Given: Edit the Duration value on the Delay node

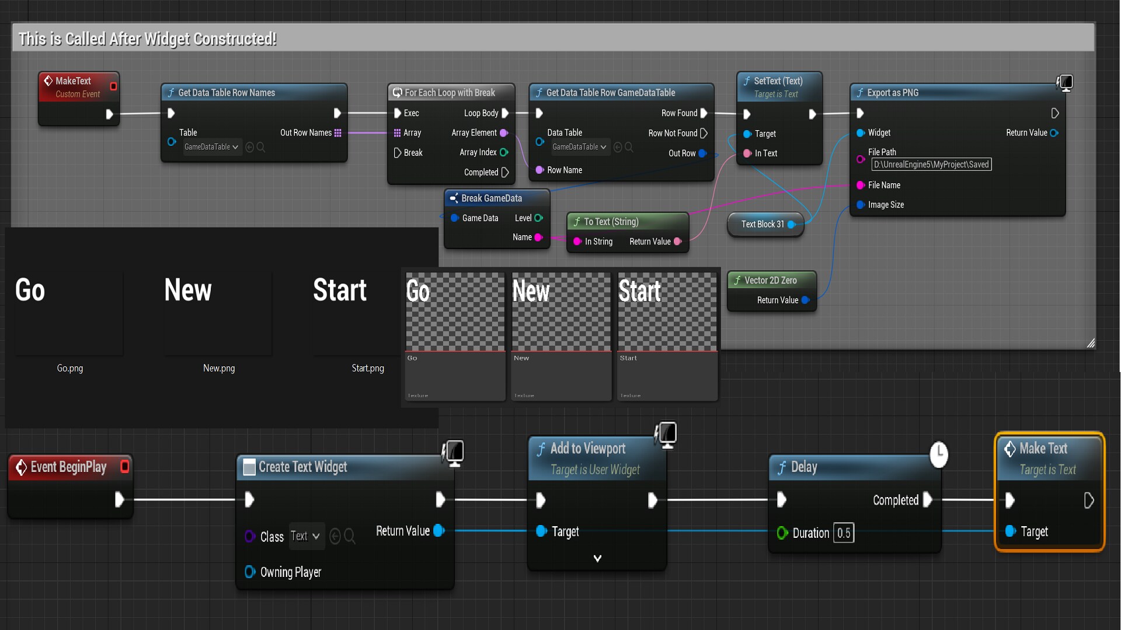Looking at the screenshot, I should pos(843,533).
